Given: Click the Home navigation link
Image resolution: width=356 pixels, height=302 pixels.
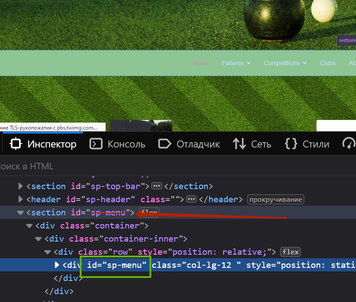Looking at the screenshot, I should (200, 63).
